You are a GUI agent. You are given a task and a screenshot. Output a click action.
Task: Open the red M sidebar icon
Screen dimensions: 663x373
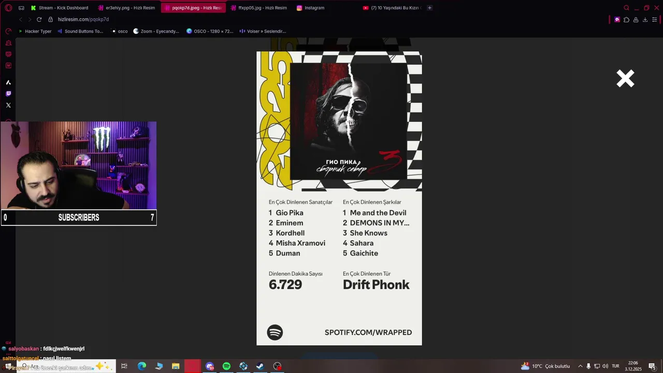coord(8,65)
